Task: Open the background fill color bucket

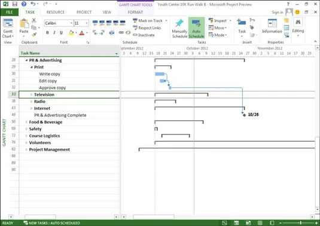Action: (x=71, y=33)
